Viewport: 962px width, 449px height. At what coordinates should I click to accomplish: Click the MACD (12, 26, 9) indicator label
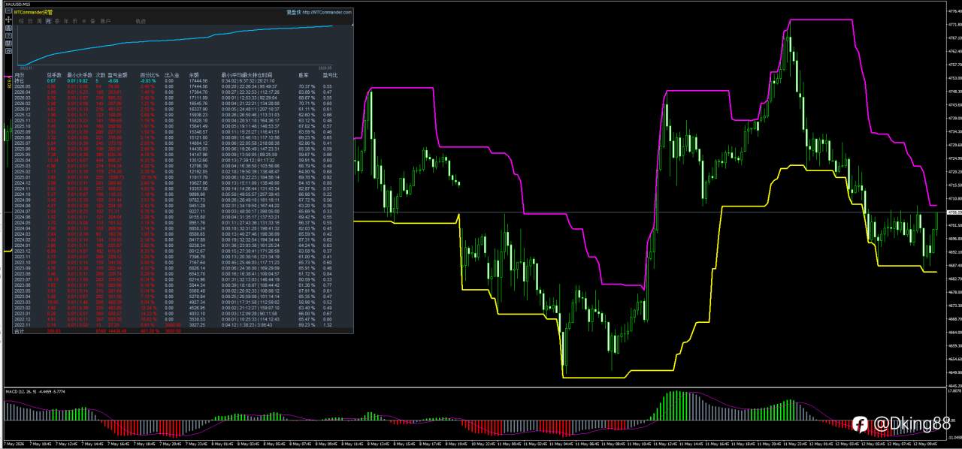[21, 392]
